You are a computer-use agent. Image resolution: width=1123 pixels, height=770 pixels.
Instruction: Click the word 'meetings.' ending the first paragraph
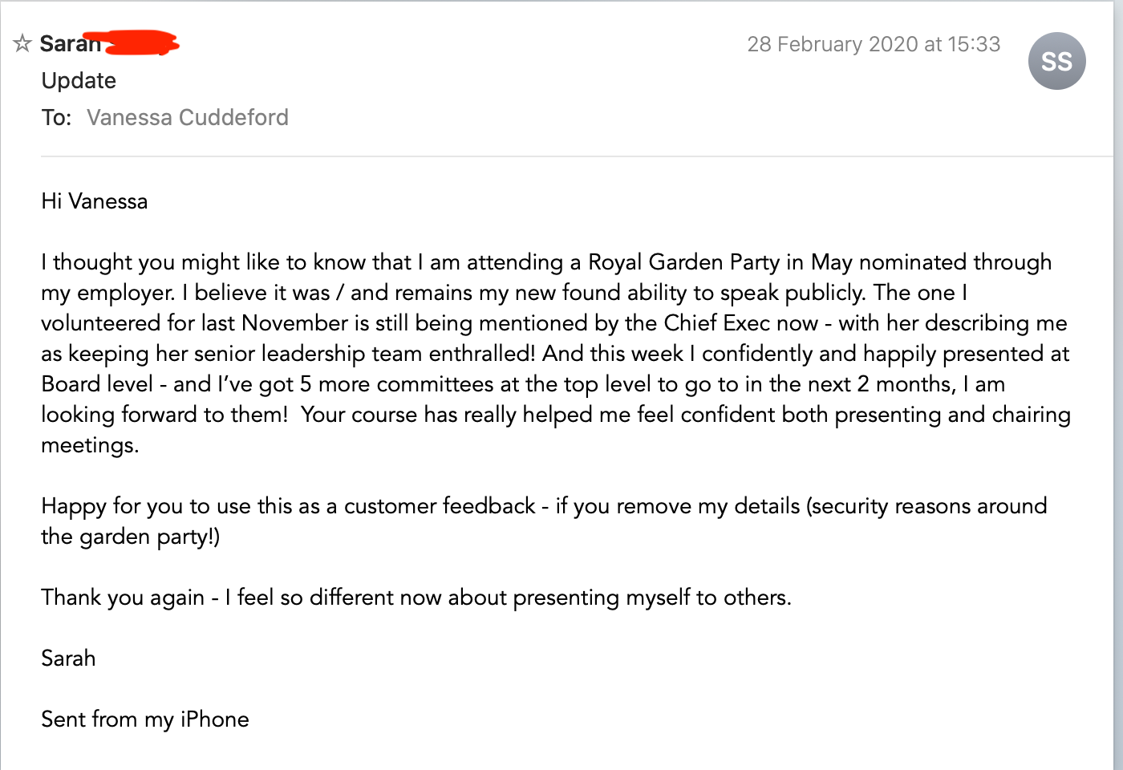coord(90,444)
